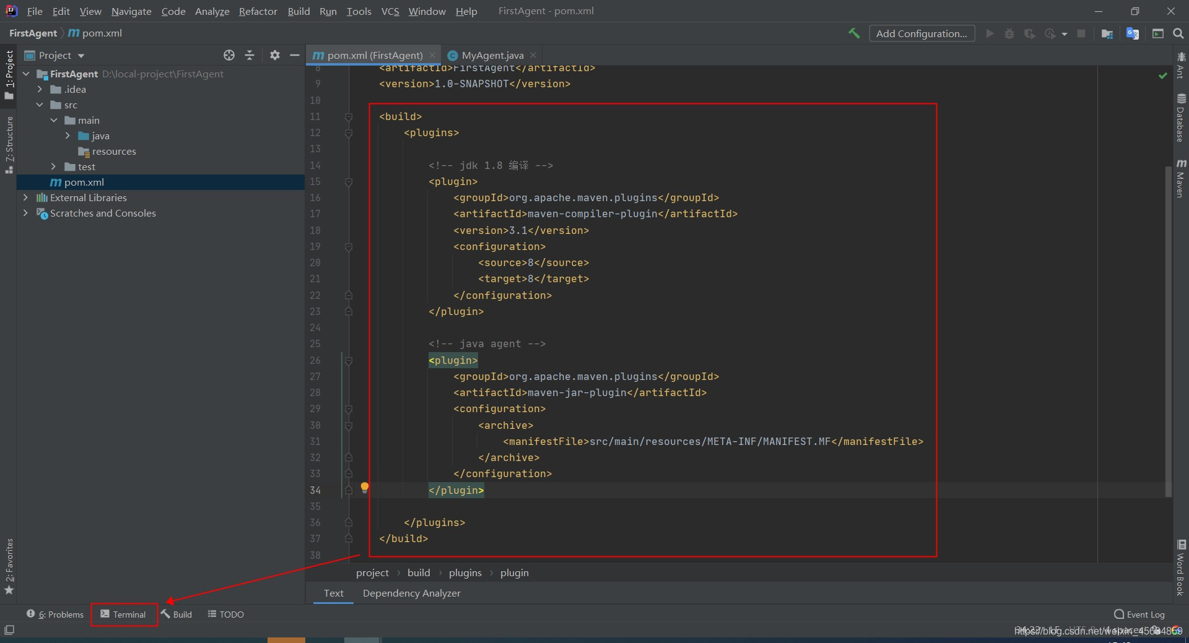The height and width of the screenshot is (643, 1189).
Task: Click the Debug bug icon in toolbar
Action: tap(1009, 33)
